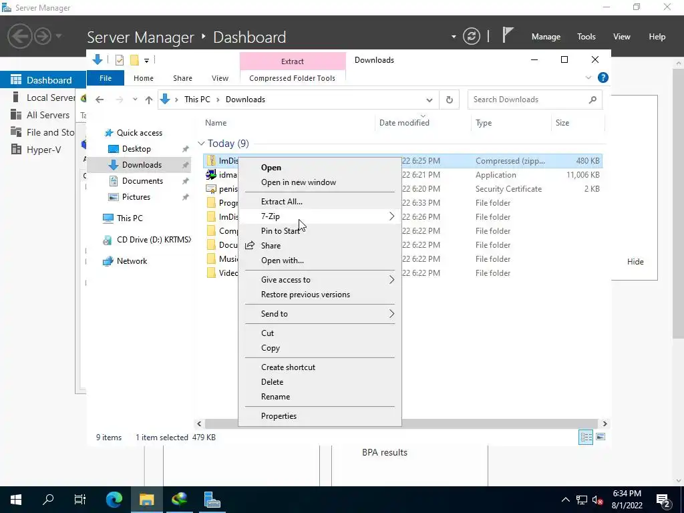Click horizontal scrollbar right arrow

(x=605, y=423)
